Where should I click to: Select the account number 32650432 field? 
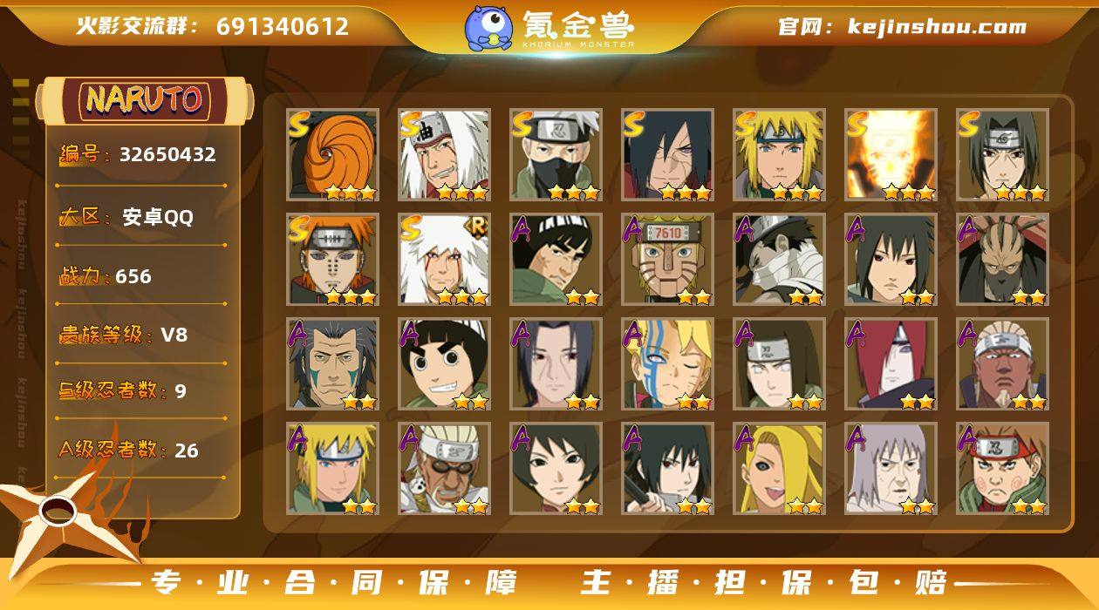point(140,155)
